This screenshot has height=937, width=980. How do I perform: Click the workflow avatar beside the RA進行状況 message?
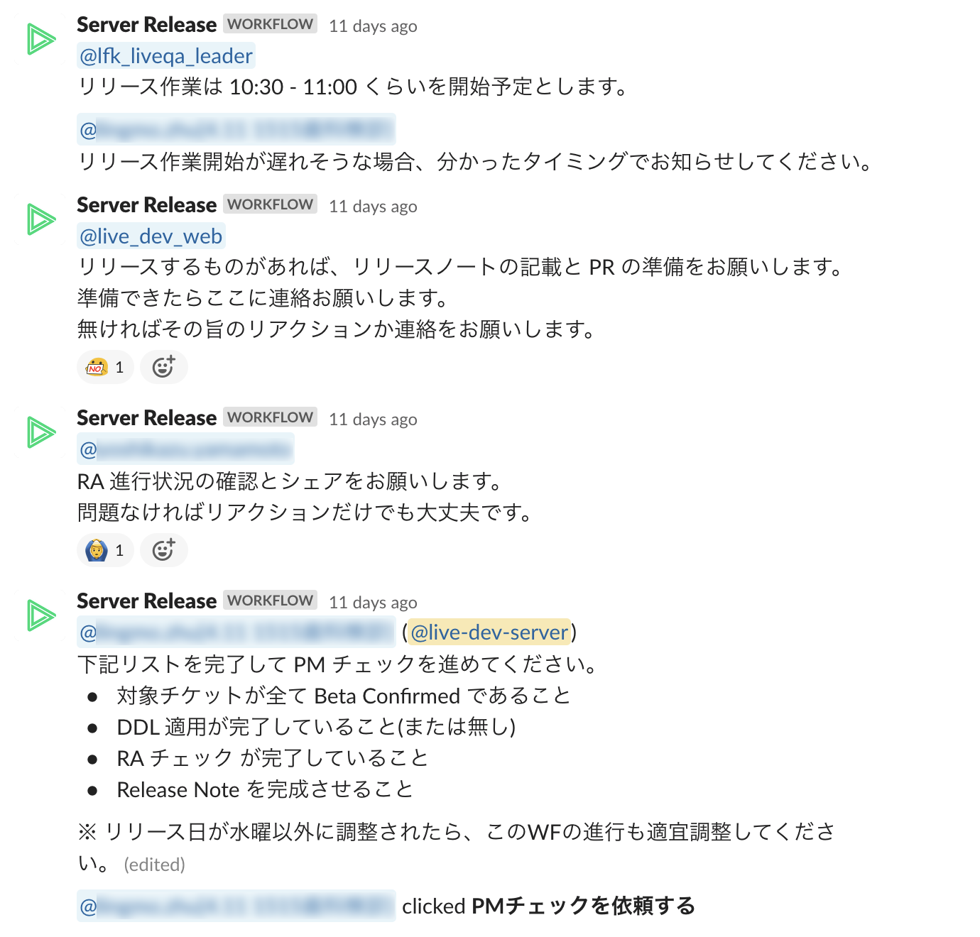point(41,432)
